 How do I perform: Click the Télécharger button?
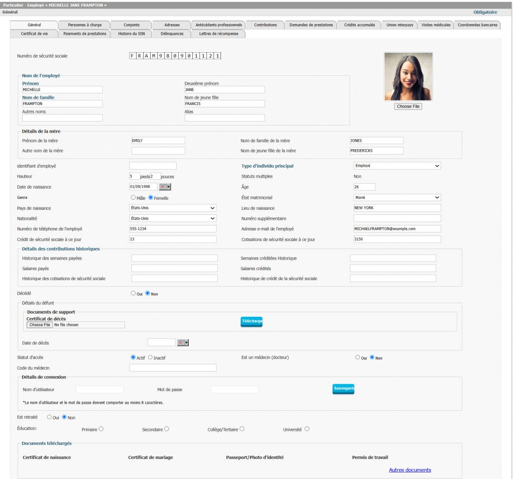tap(251, 321)
